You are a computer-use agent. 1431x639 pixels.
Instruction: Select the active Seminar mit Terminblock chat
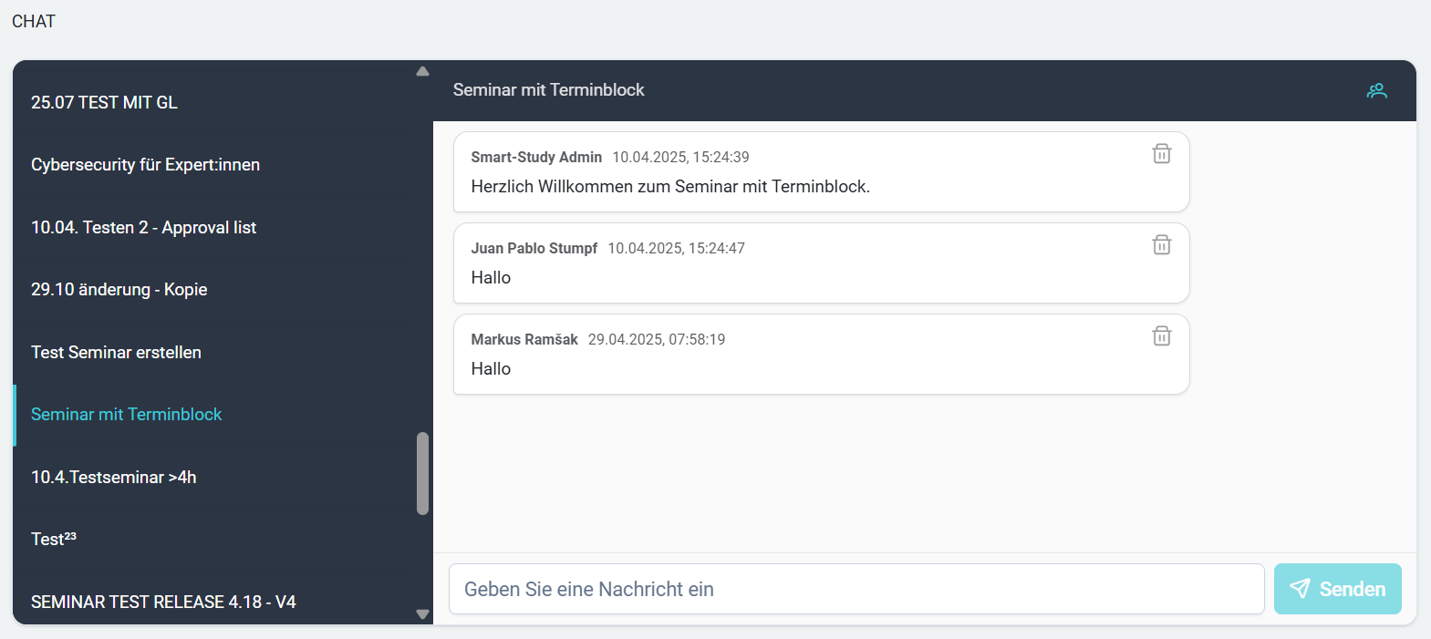214,415
